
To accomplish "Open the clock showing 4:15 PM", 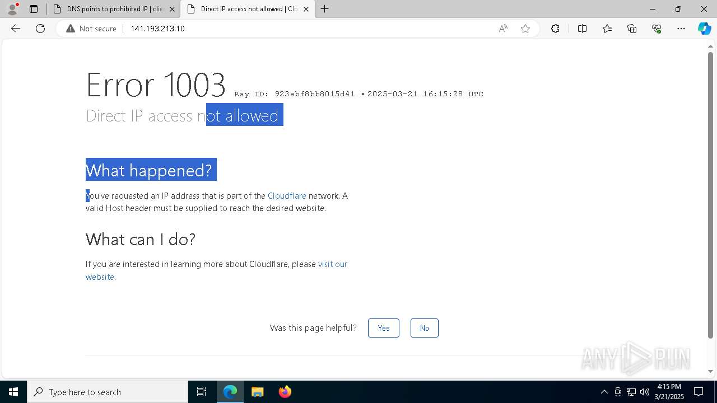I will [669, 392].
